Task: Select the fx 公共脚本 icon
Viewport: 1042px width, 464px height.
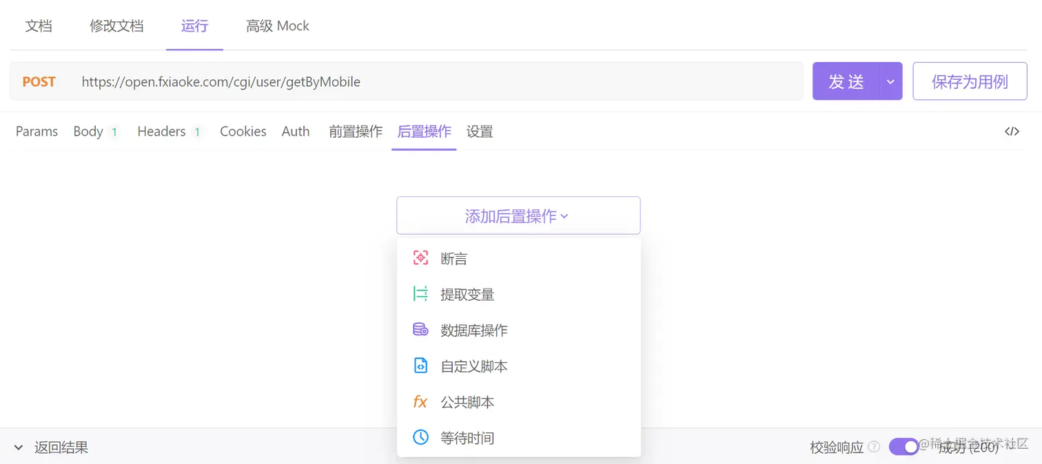Action: [x=420, y=401]
